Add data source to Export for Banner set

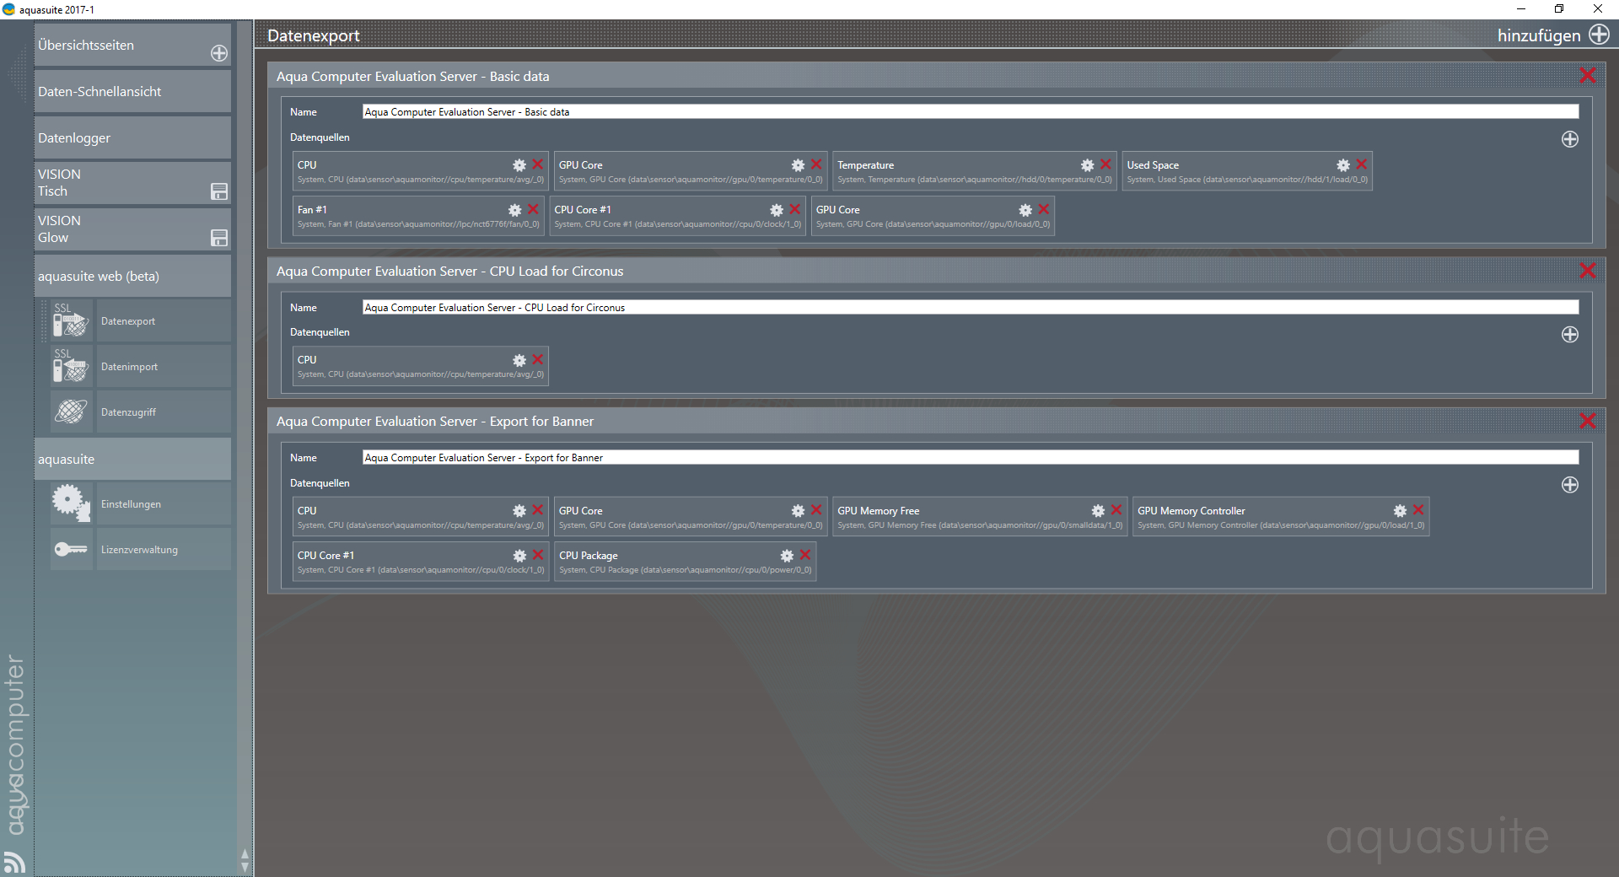pos(1569,485)
